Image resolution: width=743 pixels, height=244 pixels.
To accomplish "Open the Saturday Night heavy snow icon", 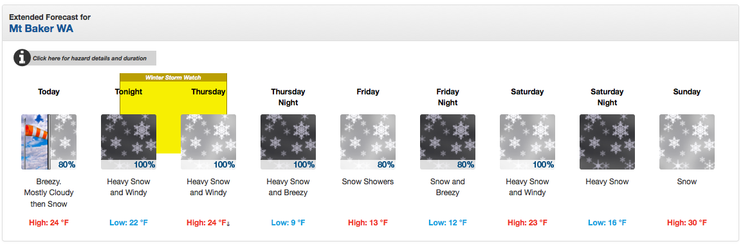I will click(607, 142).
